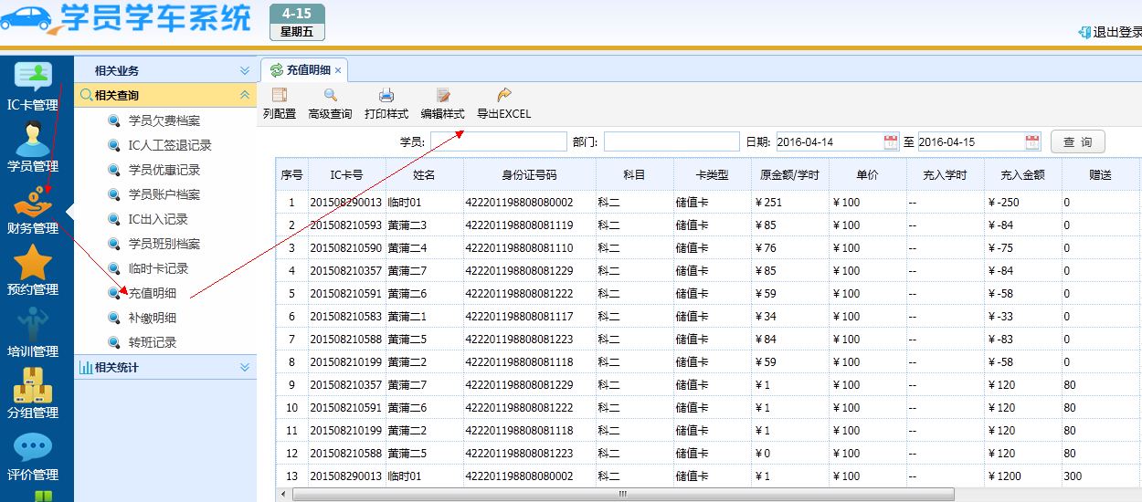
Task: Sort by 姓名 column header
Action: (424, 174)
